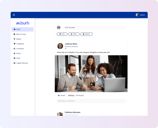Click the Crie um post field
The width and height of the screenshot is (158, 128).
tap(94, 28)
